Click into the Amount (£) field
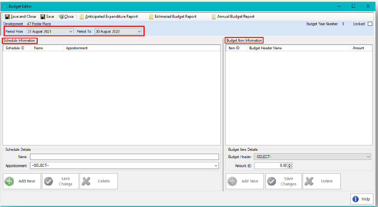Screen dimensions: 378x207 pos(271,166)
